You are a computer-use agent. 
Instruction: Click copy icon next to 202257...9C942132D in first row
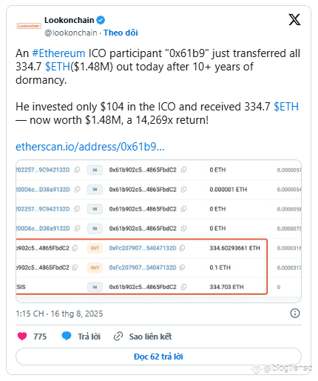point(77,170)
